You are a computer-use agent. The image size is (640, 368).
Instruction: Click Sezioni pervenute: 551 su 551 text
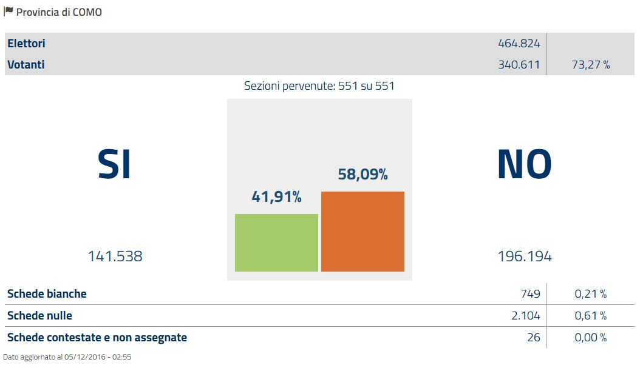319,86
